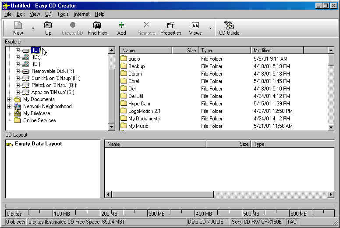Launch the CD Guide assistant
The image size is (340, 228).
pos(229,28)
